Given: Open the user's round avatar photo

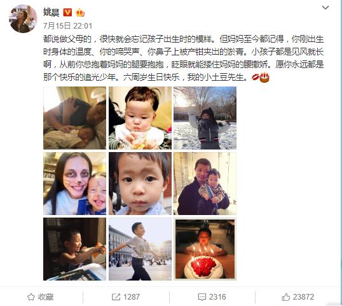Looking at the screenshot, I should [23, 18].
